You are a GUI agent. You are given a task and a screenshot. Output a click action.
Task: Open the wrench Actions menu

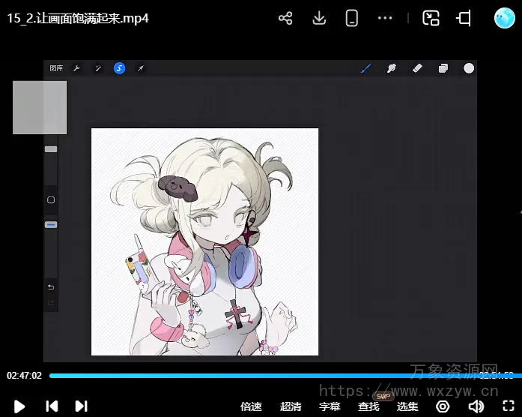click(x=76, y=68)
